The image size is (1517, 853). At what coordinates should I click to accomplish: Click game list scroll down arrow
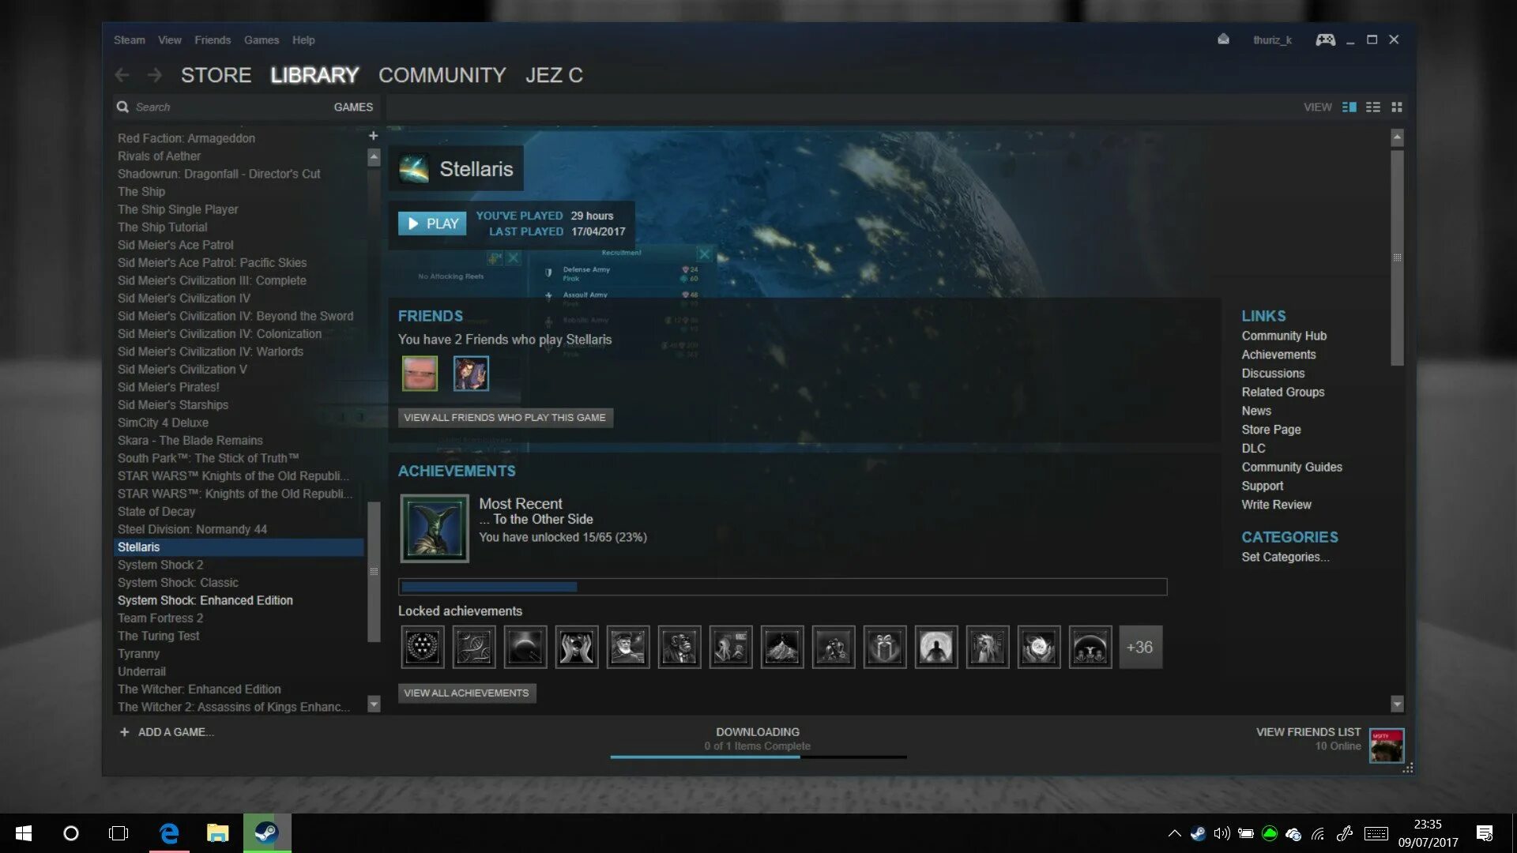point(374,704)
